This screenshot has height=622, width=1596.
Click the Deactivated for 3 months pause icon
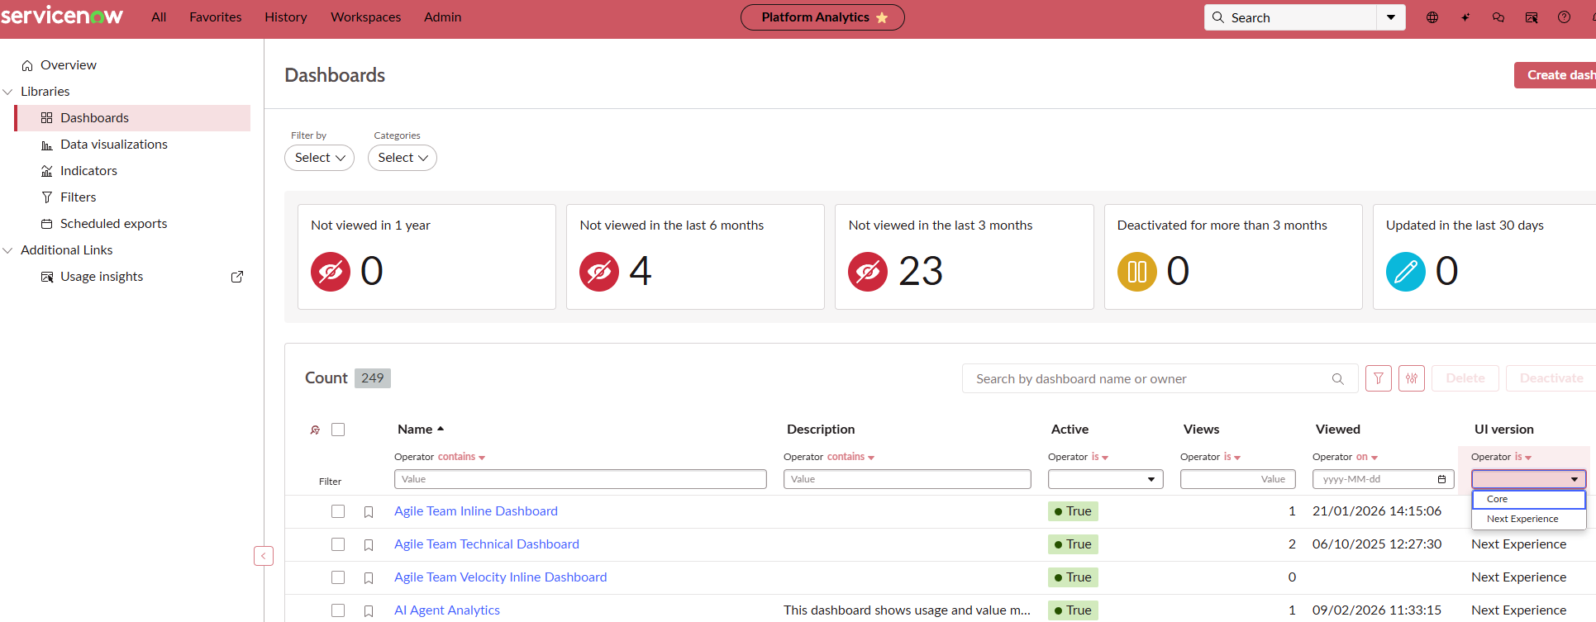tap(1137, 272)
